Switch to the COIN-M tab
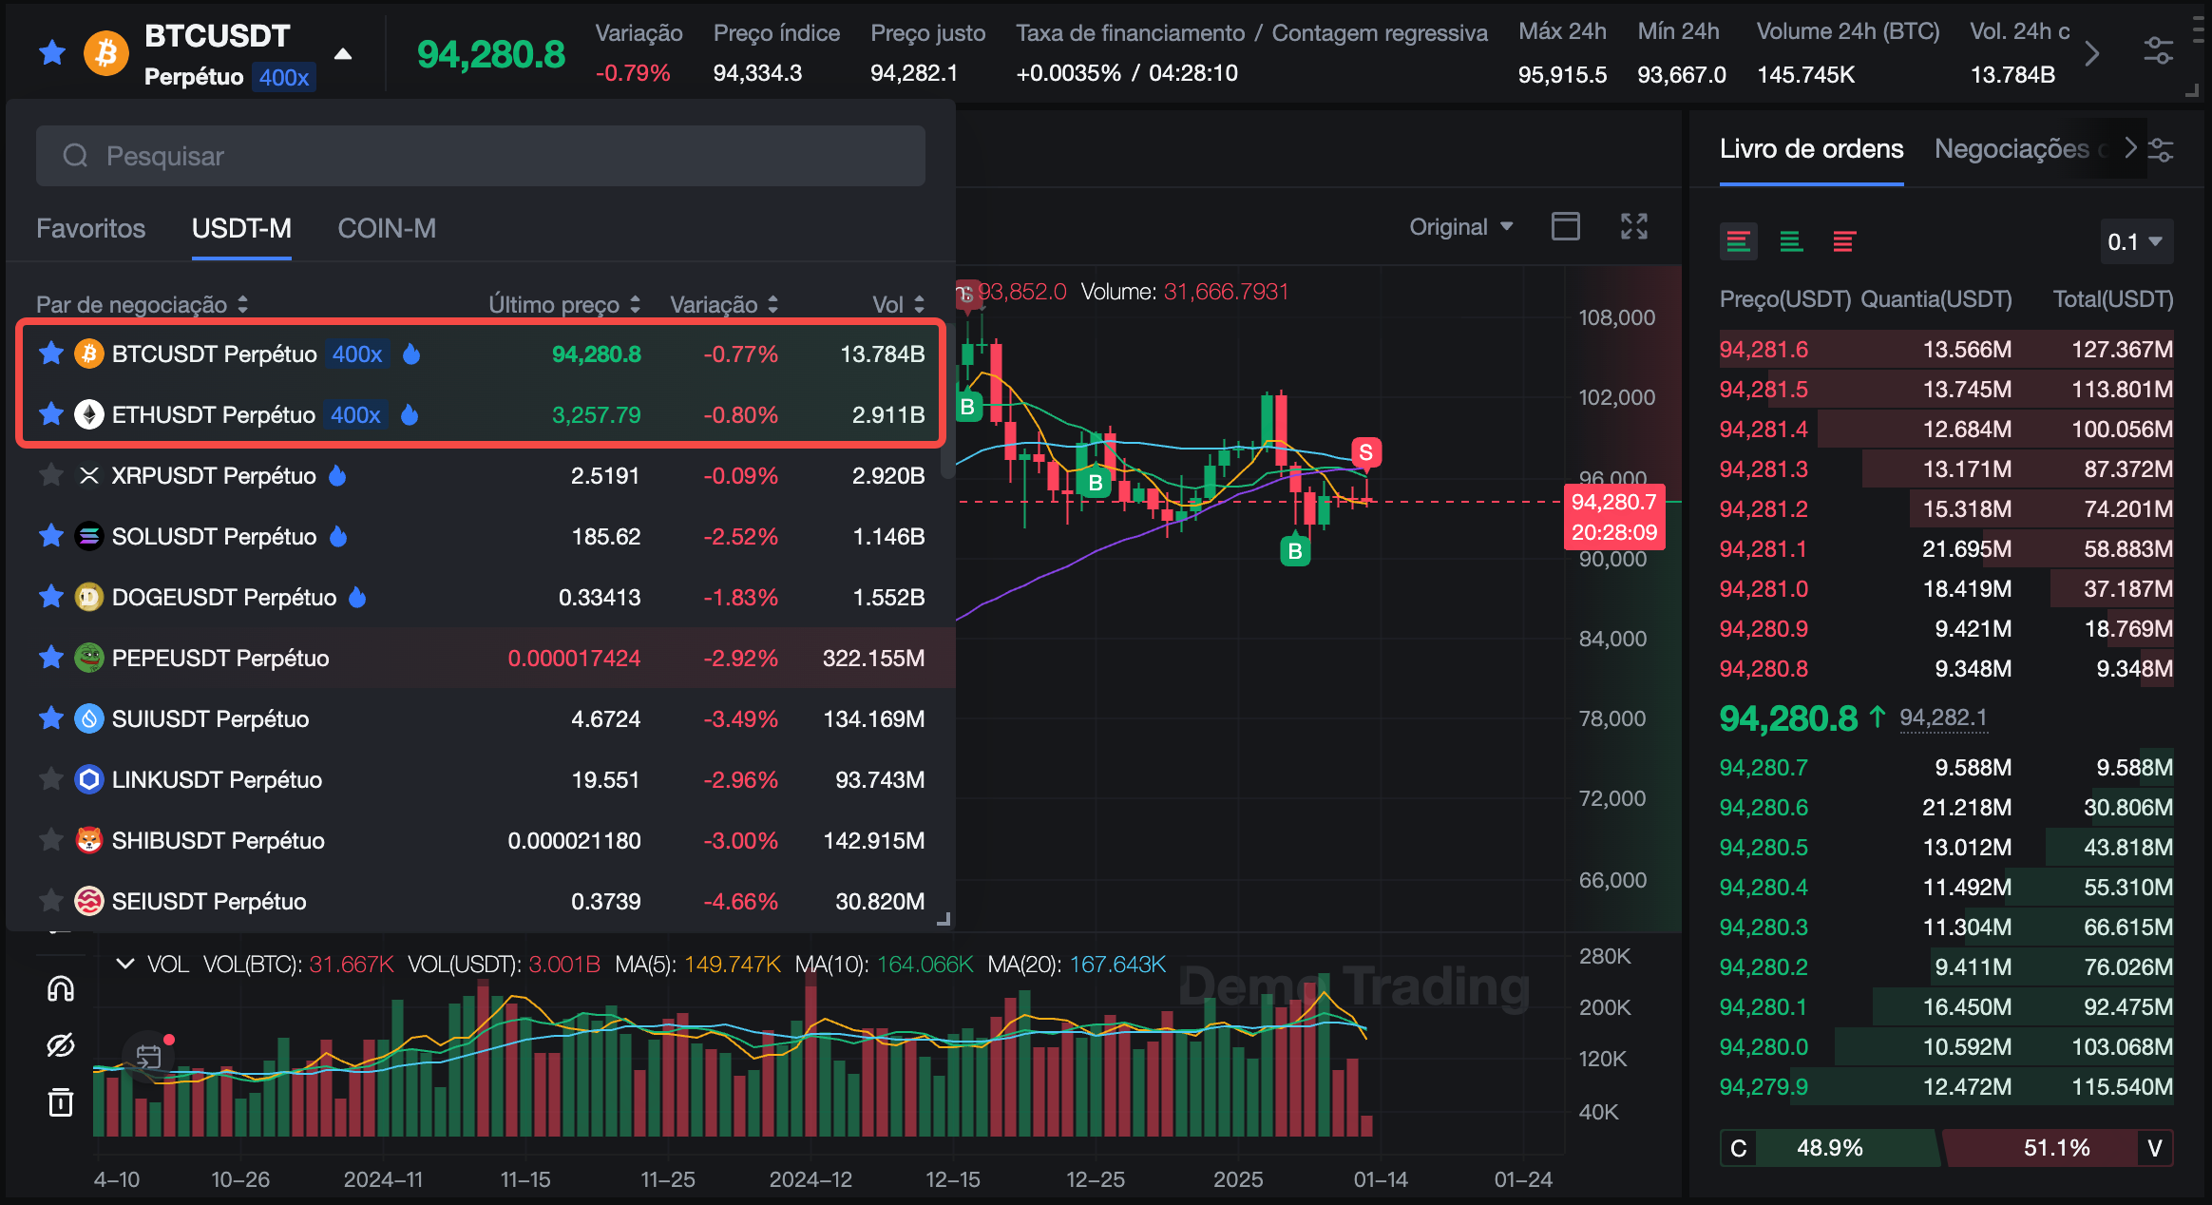 (387, 228)
